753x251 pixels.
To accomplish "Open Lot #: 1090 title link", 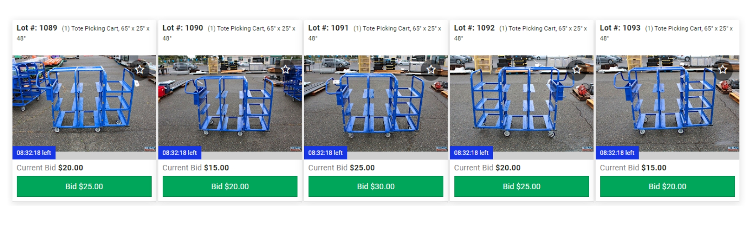I will pyautogui.click(x=183, y=28).
